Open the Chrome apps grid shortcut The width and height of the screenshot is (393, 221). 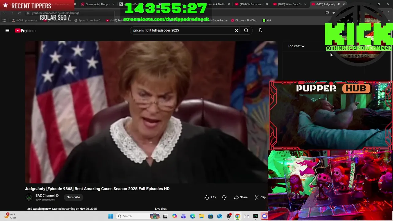click(x=4, y=20)
